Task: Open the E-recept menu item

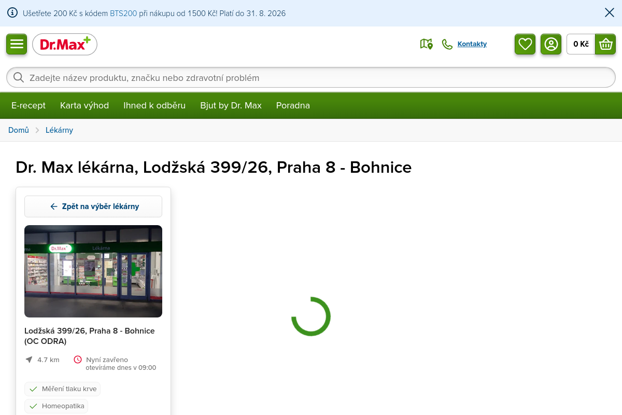Action: pyautogui.click(x=29, y=106)
